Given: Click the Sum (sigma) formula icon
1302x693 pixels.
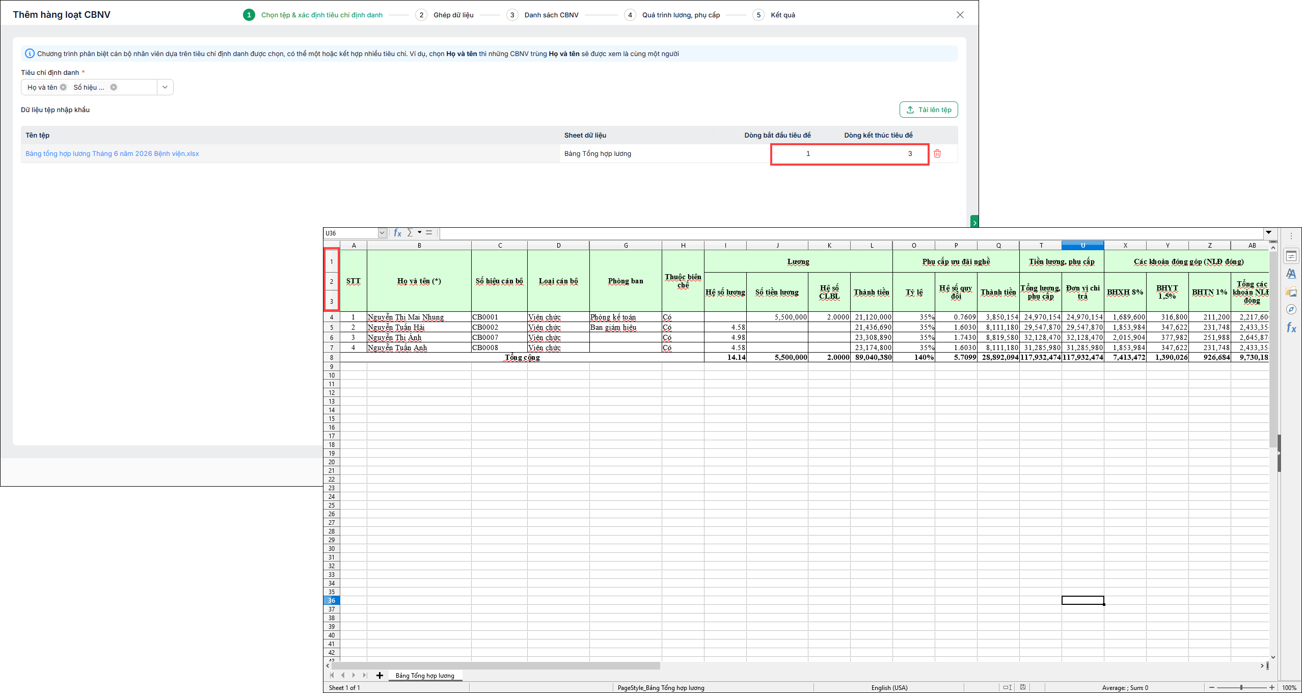Looking at the screenshot, I should (410, 233).
